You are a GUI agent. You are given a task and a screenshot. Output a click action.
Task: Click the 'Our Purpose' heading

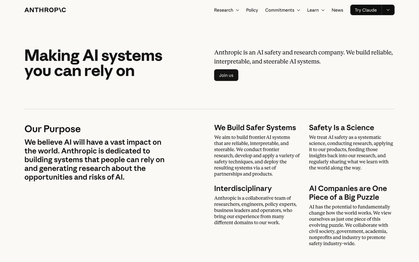(52, 129)
